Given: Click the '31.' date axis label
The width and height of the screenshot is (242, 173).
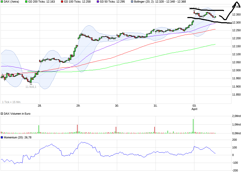Looking at the screenshot, I should pyautogui.click(x=155, y=106).
